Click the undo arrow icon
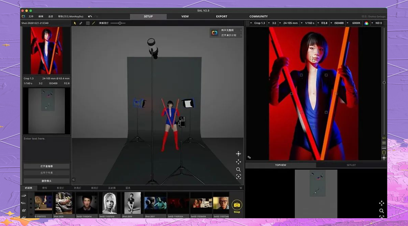The width and height of the screenshot is (408, 226). pyautogui.click(x=90, y=16)
